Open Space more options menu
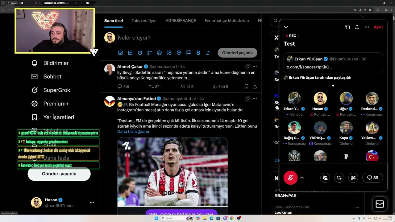The height and width of the screenshot is (222, 395). [367, 27]
